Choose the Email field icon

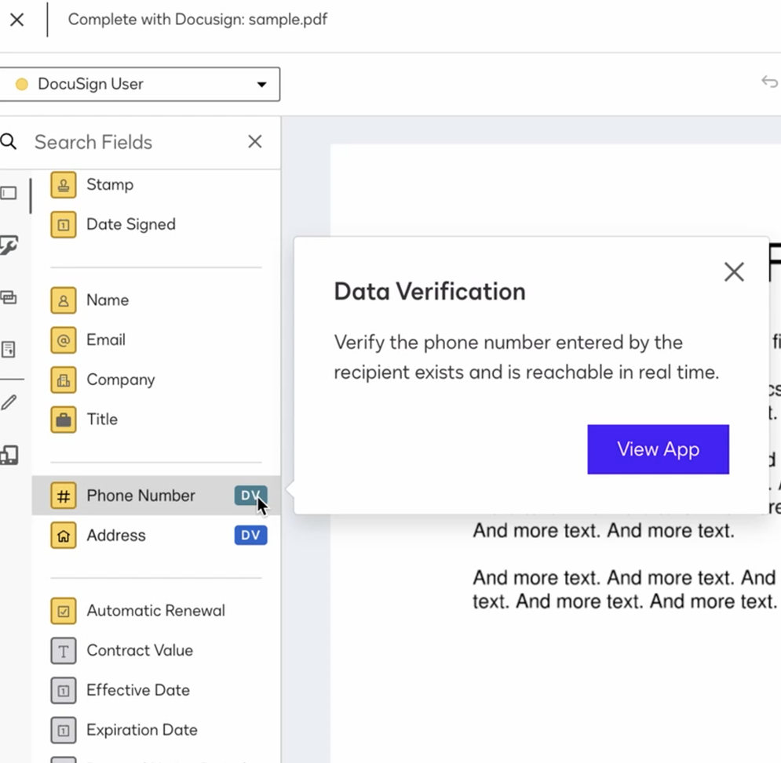pyautogui.click(x=63, y=340)
